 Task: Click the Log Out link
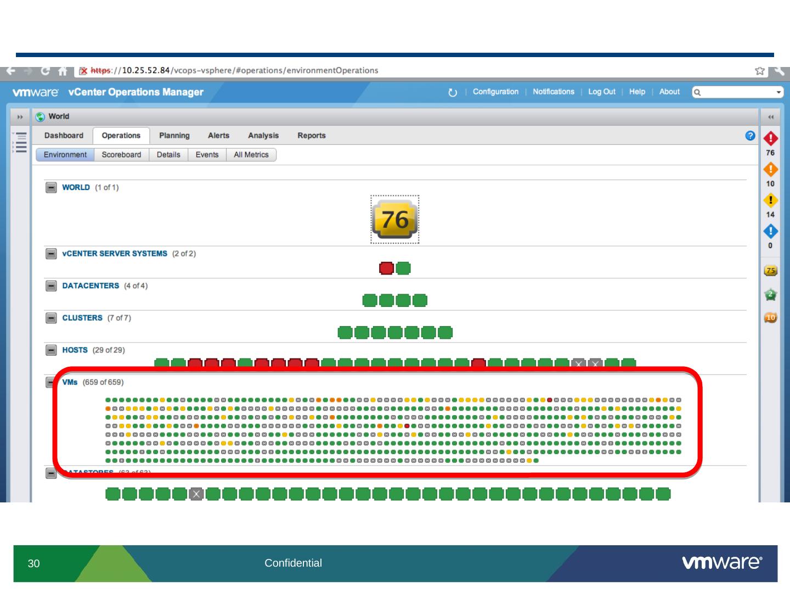point(601,92)
